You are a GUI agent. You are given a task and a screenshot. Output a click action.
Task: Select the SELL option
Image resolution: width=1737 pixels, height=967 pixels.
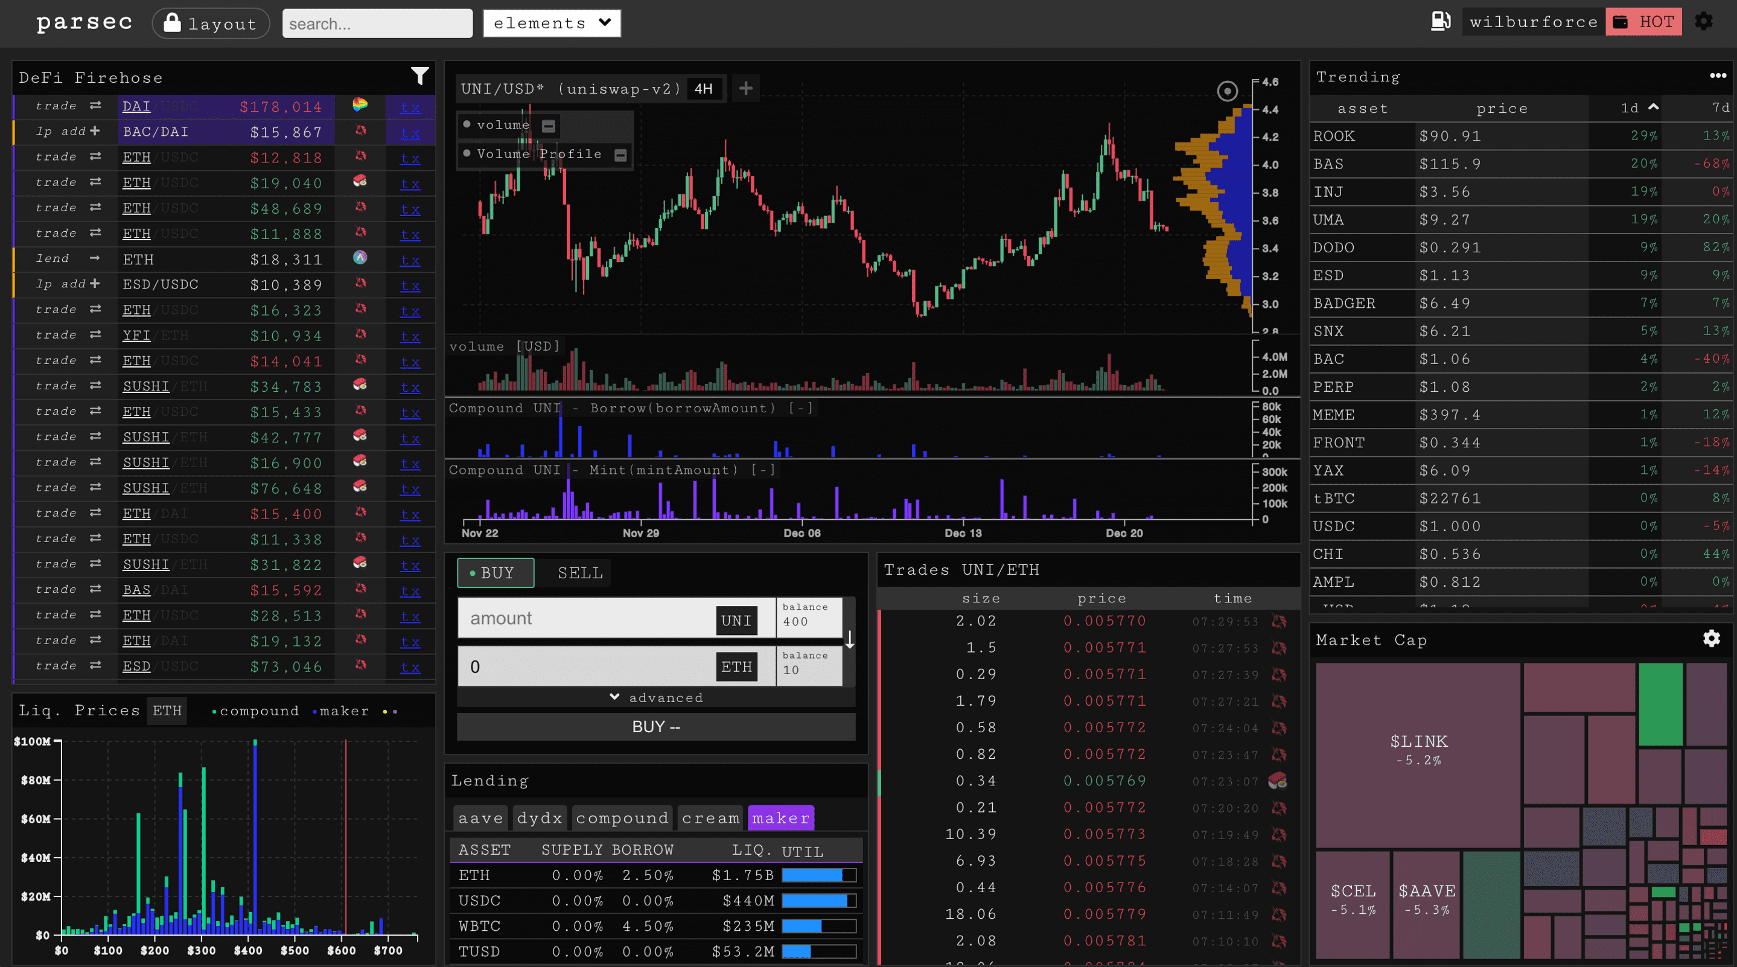pyautogui.click(x=579, y=572)
